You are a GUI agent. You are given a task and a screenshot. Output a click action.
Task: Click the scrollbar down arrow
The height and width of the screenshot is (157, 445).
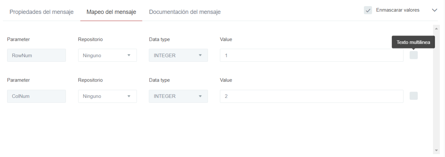click(x=436, y=151)
